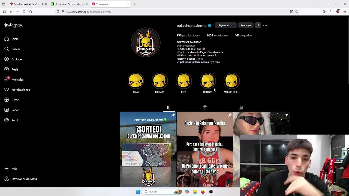Select Crear in the sidebar
349x196 pixels.
(11, 100)
